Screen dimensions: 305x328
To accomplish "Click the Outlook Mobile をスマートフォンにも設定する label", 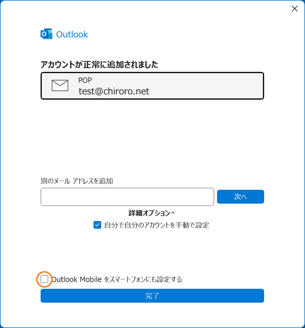I will click(117, 279).
